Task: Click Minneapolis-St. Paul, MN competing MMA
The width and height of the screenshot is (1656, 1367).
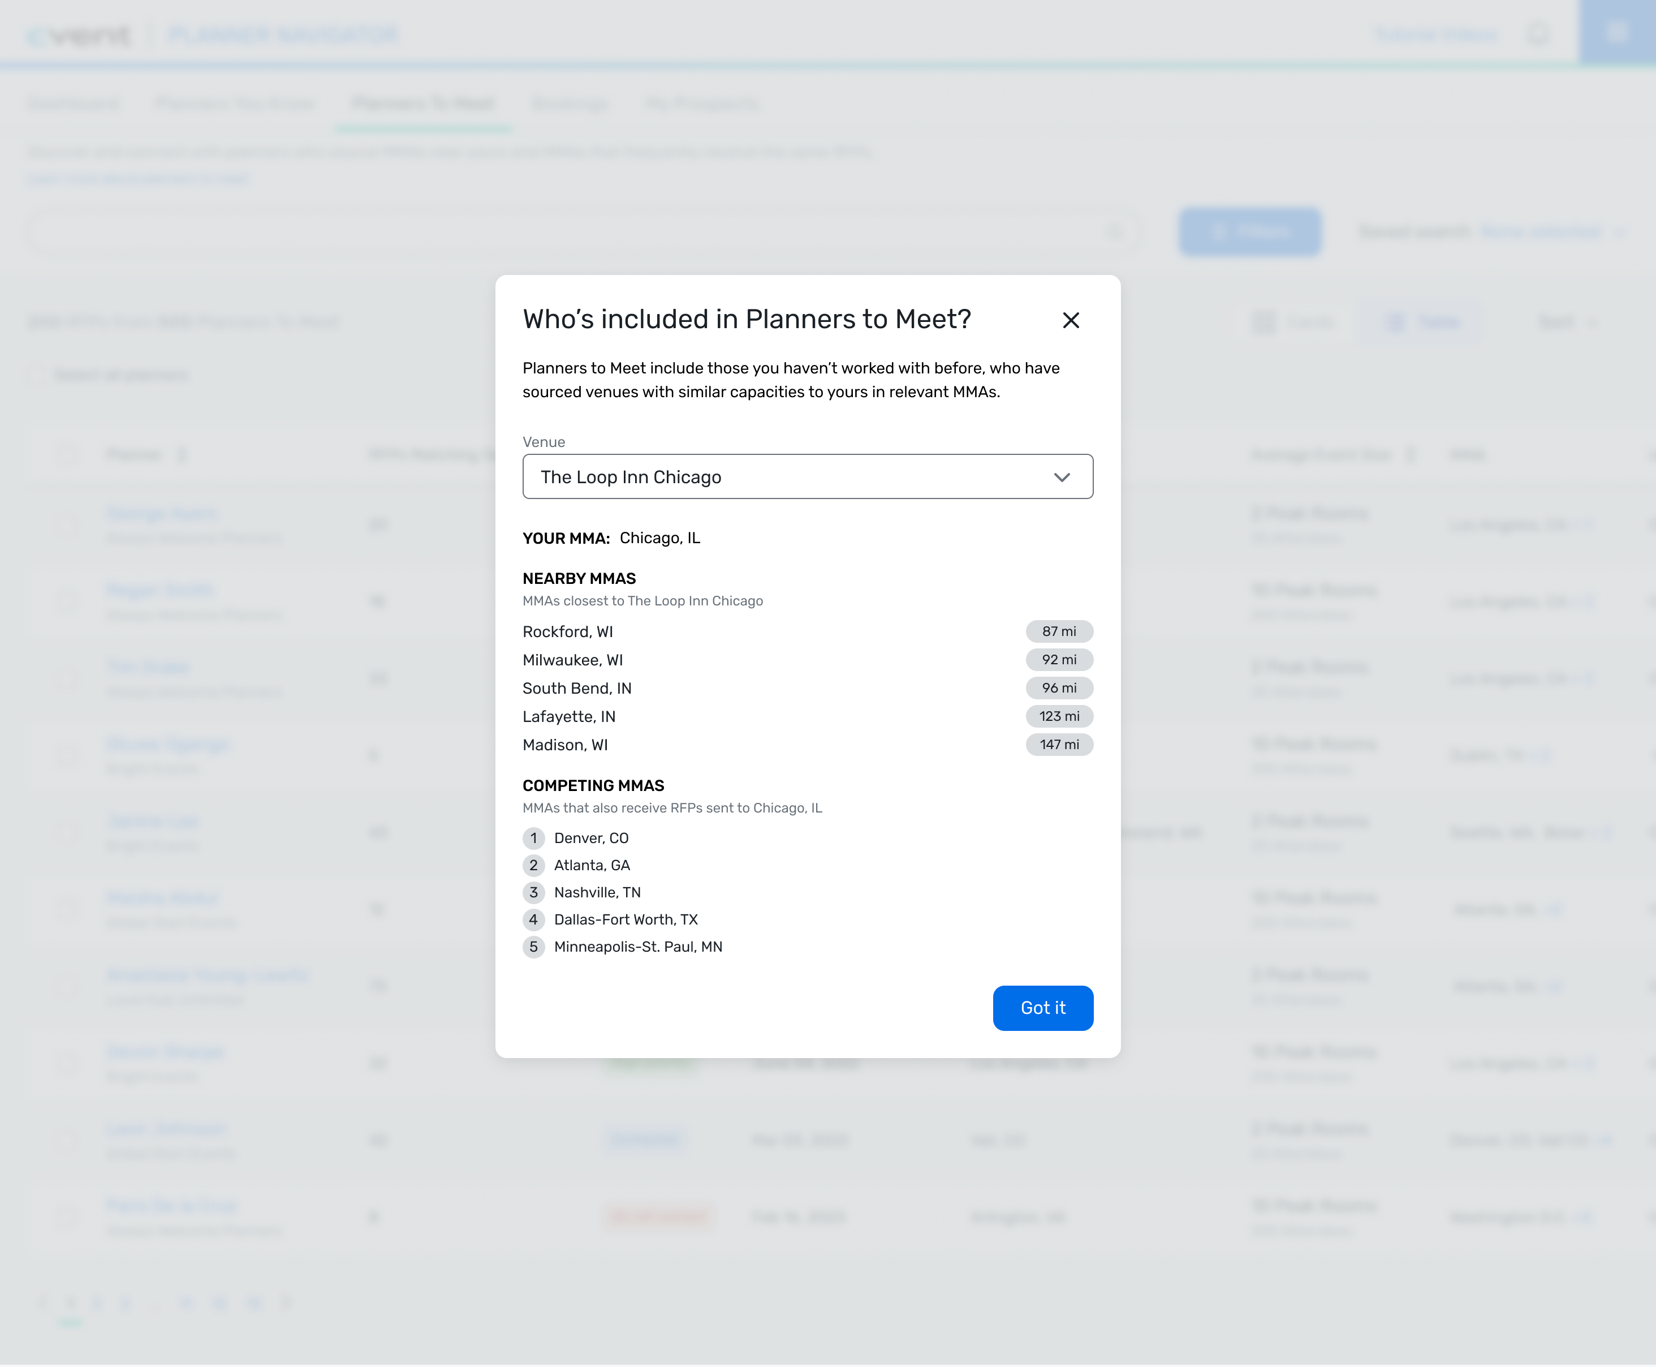Action: coord(639,947)
